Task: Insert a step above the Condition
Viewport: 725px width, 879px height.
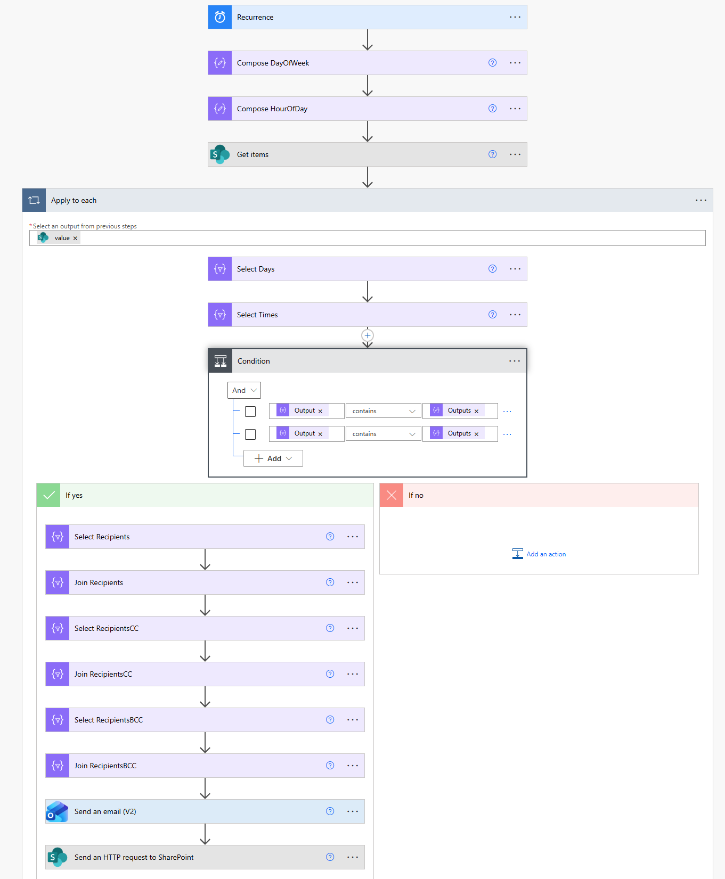Action: (x=368, y=335)
